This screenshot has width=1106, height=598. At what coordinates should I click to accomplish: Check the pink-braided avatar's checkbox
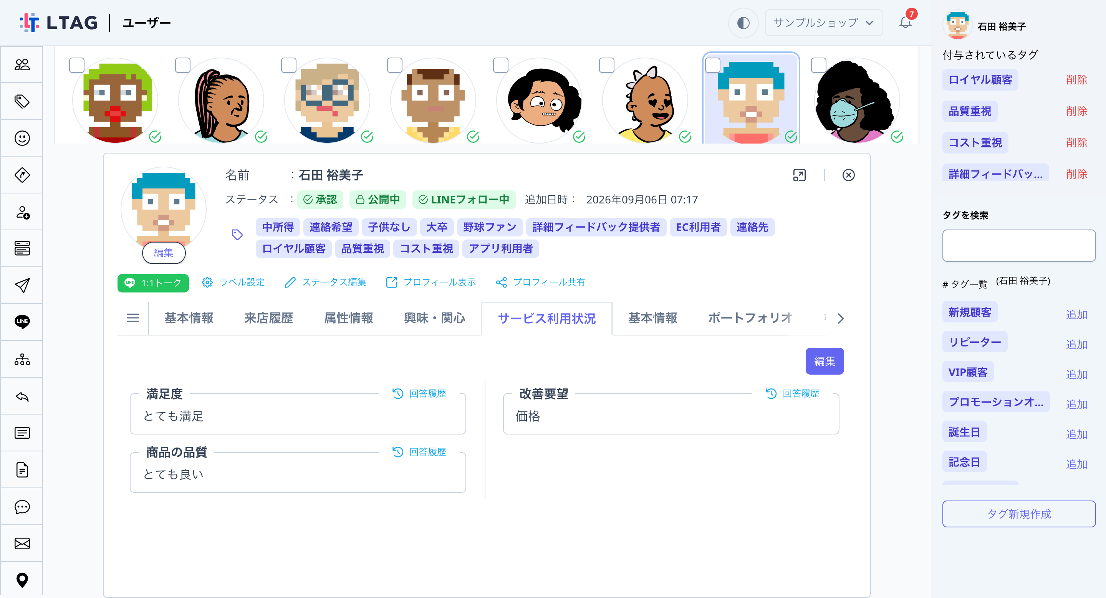183,65
